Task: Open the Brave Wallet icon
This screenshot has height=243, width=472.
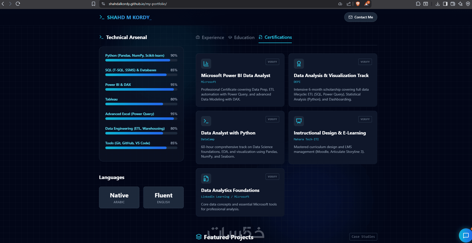Action: pos(453,4)
